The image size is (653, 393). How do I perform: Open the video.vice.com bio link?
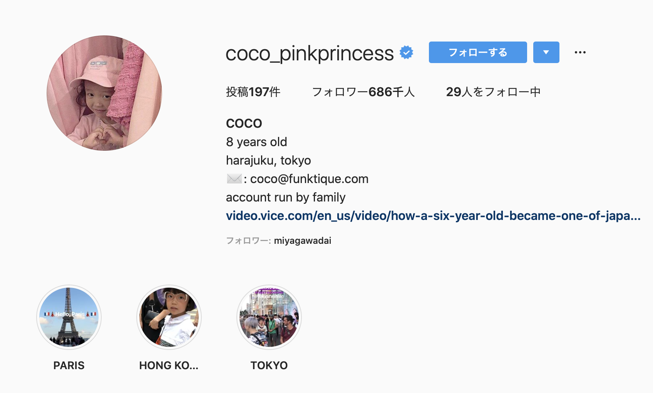433,216
